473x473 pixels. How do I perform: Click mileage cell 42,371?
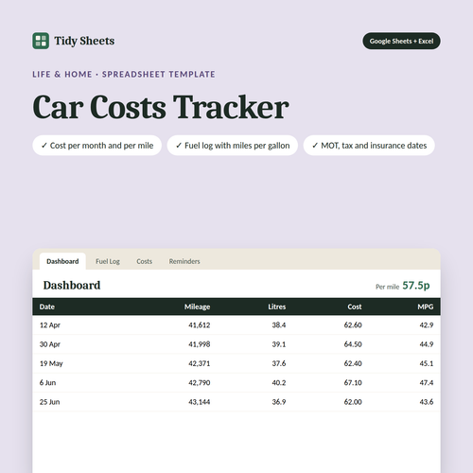click(200, 363)
